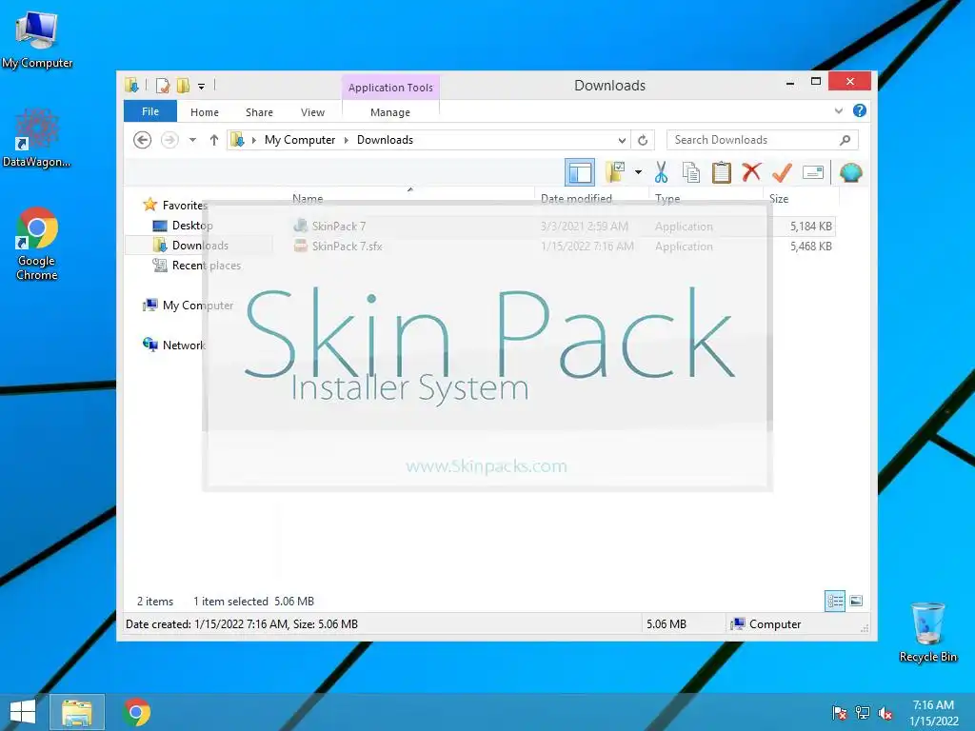Click the Application Tools contextual tab

390,88
